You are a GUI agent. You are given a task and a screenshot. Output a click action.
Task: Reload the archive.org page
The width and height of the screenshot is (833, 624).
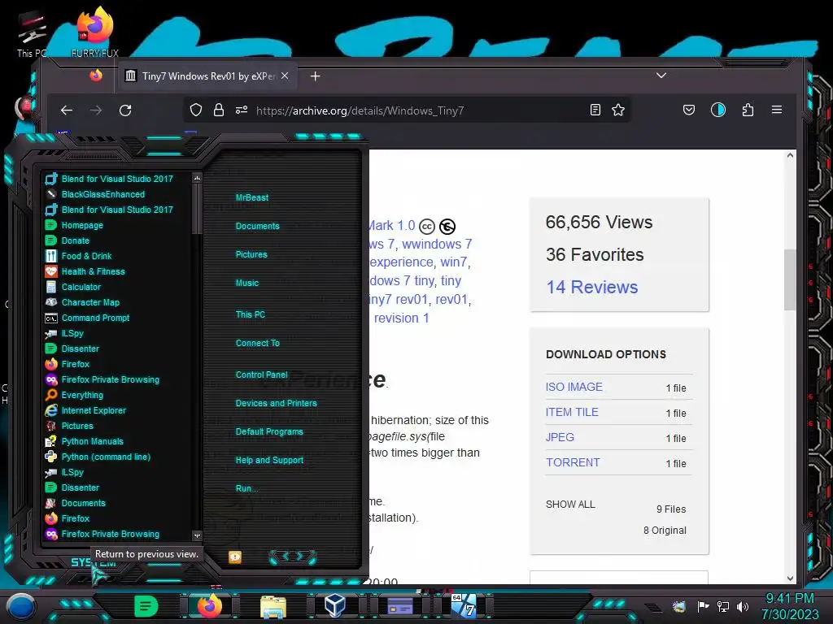(125, 110)
